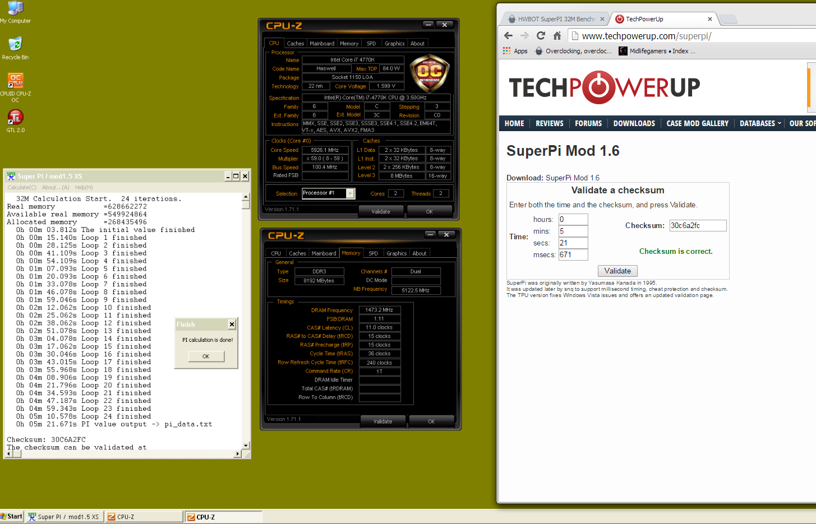The height and width of the screenshot is (524, 816).
Task: Switch to HWBOT SuperPI 32M browser tab
Action: [554, 19]
